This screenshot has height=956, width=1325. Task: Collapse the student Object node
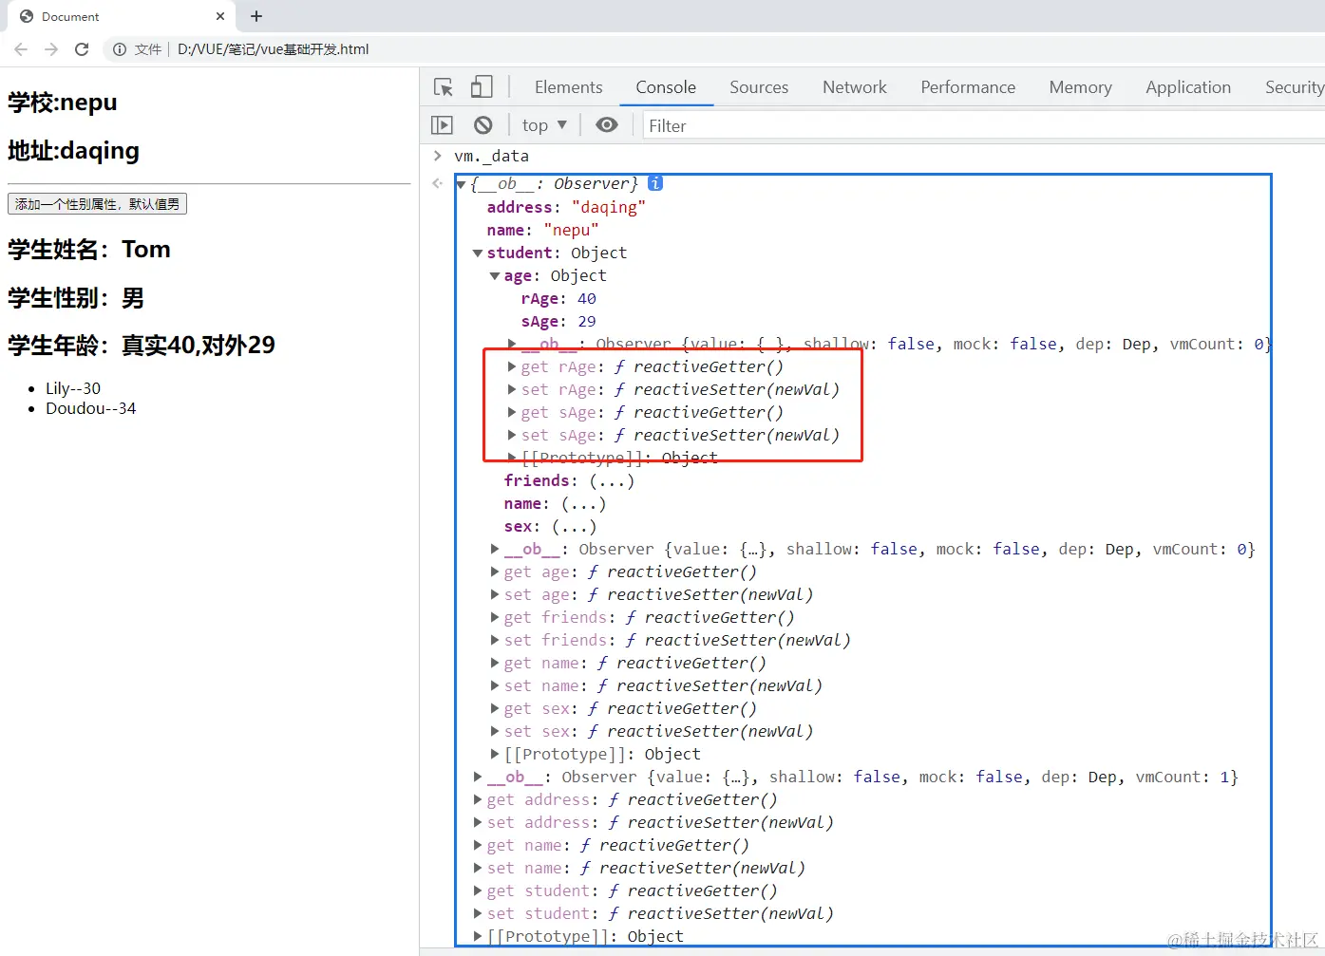[x=478, y=253]
